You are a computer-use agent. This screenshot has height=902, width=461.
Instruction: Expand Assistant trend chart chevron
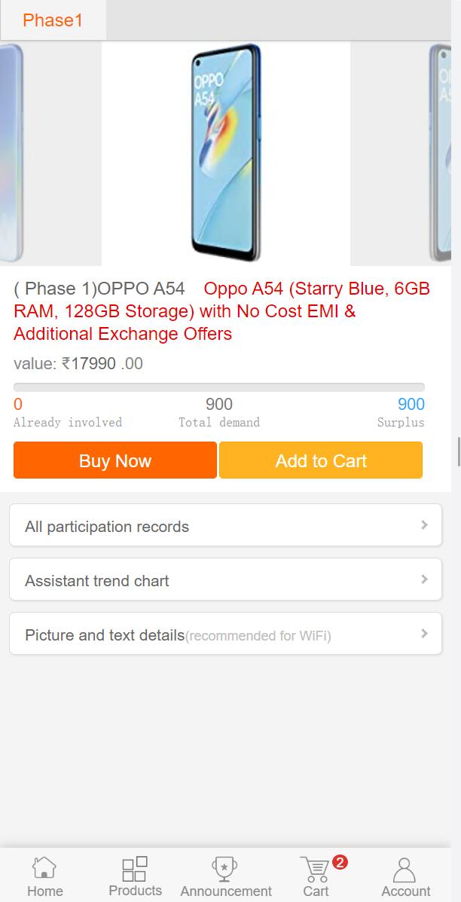pos(424,579)
